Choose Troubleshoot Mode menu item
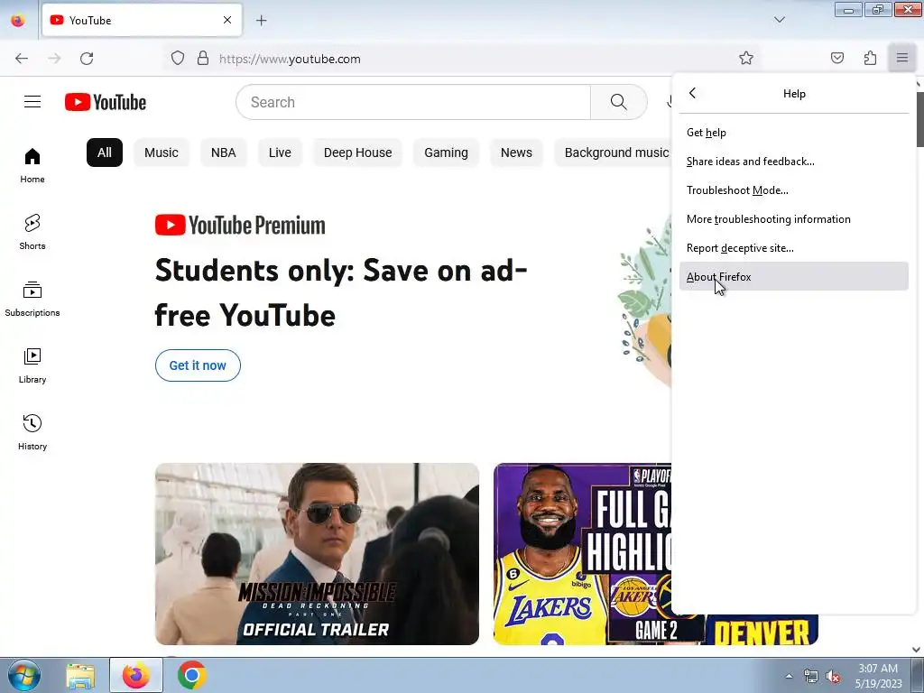 pyautogui.click(x=794, y=190)
